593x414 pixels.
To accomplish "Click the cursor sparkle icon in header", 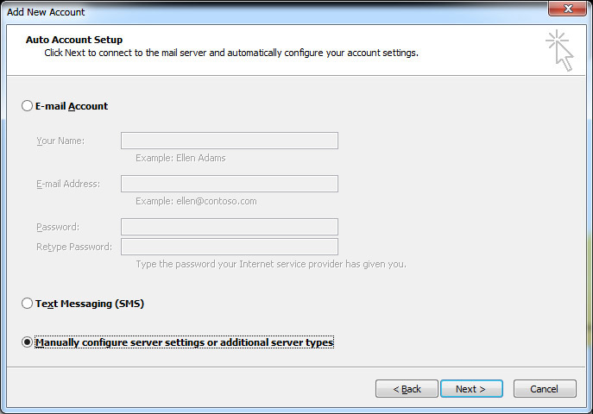I will coord(559,50).
